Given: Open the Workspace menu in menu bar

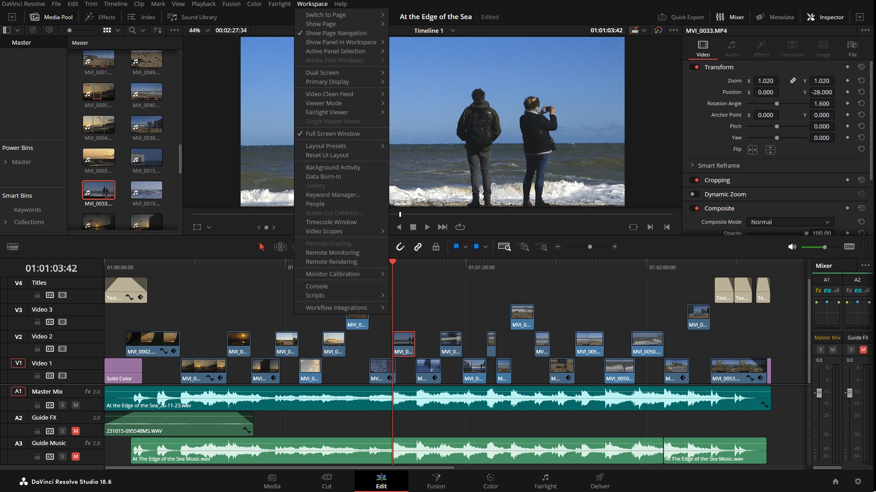Looking at the screenshot, I should point(312,4).
